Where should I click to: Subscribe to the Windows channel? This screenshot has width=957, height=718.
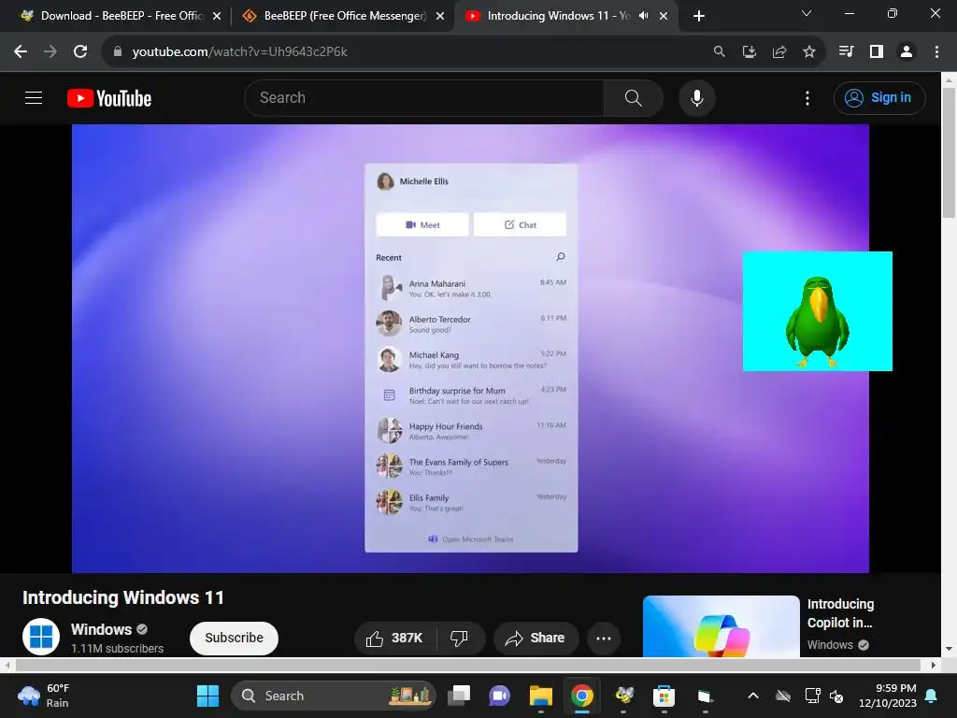click(234, 638)
